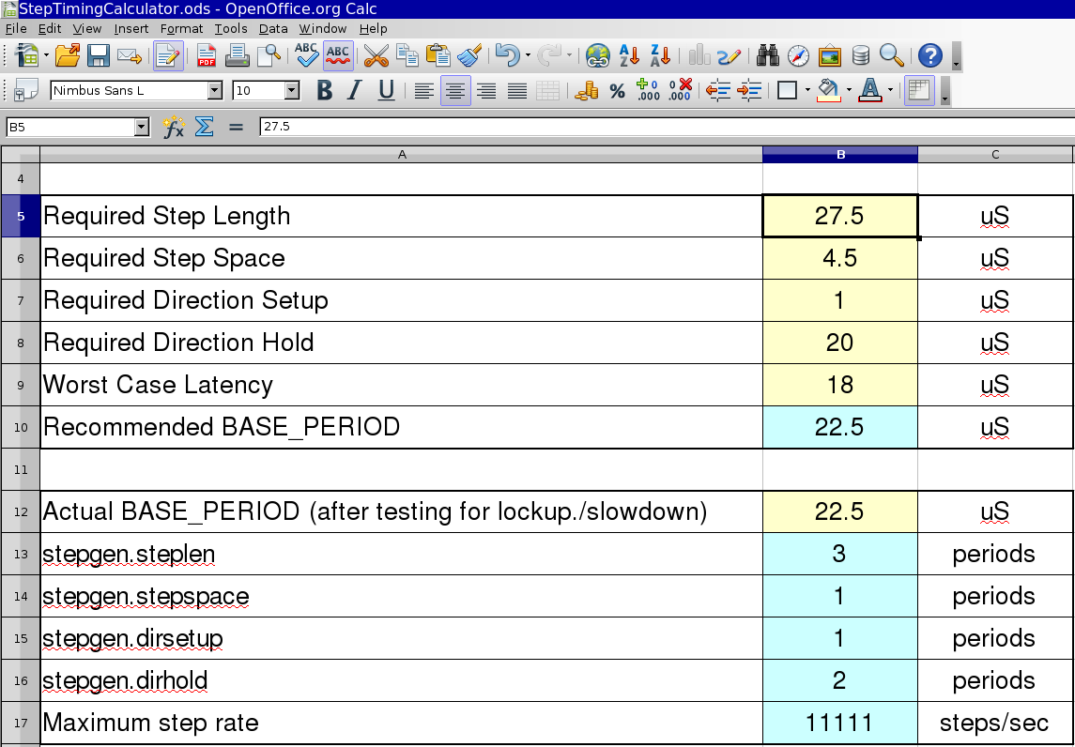Open Page Preview icon
Screen dimensions: 1075x747
tap(269, 55)
